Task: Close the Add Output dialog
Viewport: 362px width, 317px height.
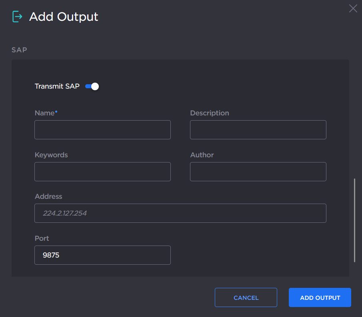Action: pos(353,8)
